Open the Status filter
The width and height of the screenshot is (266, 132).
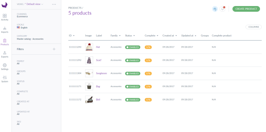[20, 82]
